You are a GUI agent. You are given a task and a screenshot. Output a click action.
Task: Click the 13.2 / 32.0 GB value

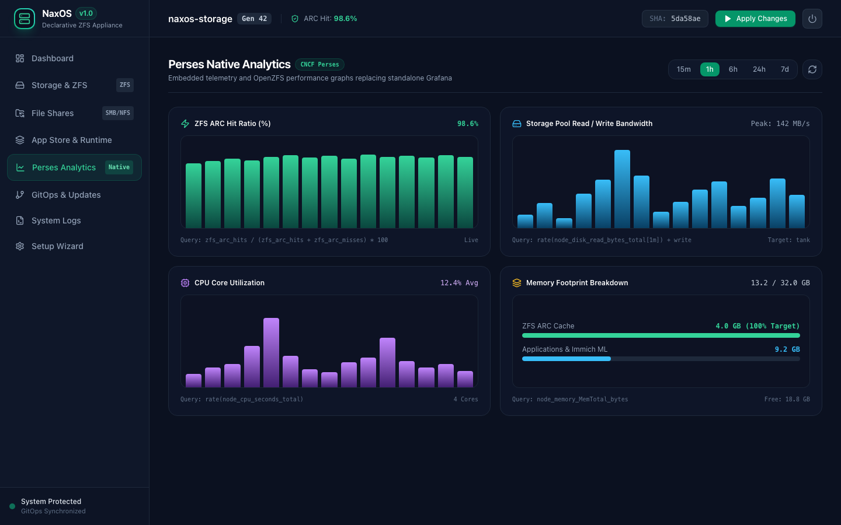pyautogui.click(x=780, y=283)
